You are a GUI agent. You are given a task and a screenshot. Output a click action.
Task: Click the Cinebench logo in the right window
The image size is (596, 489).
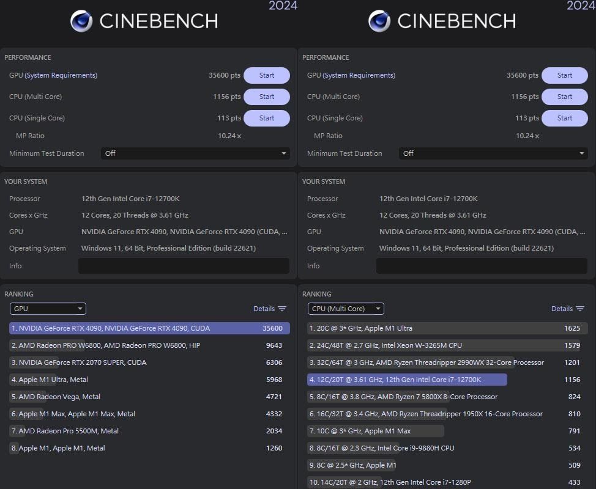coord(379,21)
